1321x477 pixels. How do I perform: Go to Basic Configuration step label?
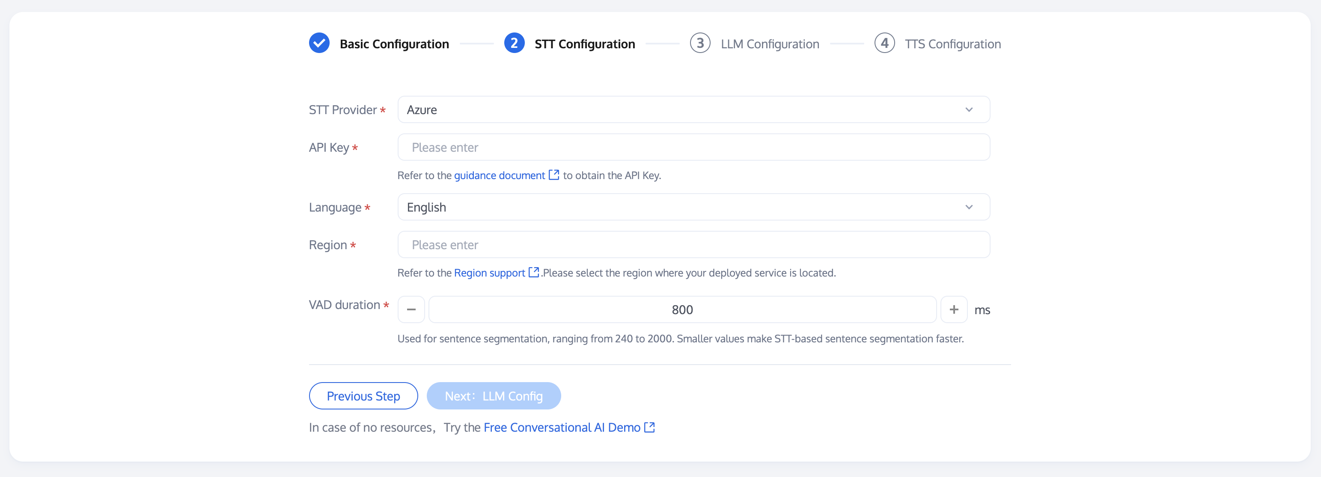pos(394,44)
